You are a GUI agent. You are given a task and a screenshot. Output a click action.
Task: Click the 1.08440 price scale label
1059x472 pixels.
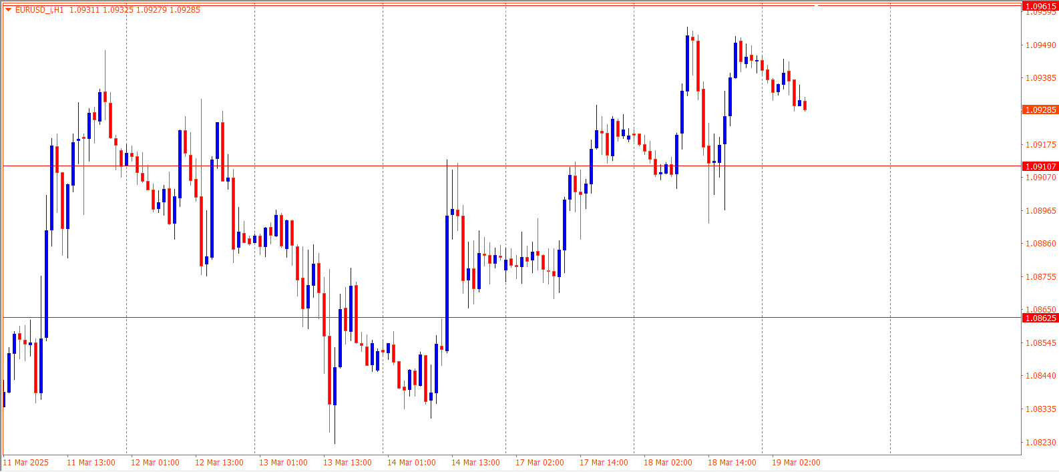pos(1041,376)
